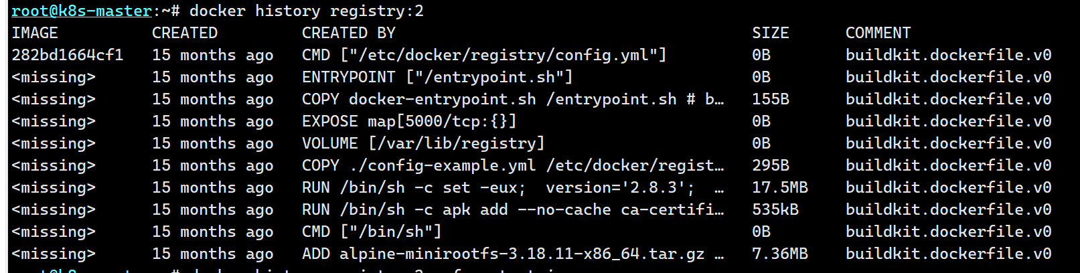Click the ENTRYPOINT entrypoint.sh entry
Screen dimensions: 1080x273
437,77
